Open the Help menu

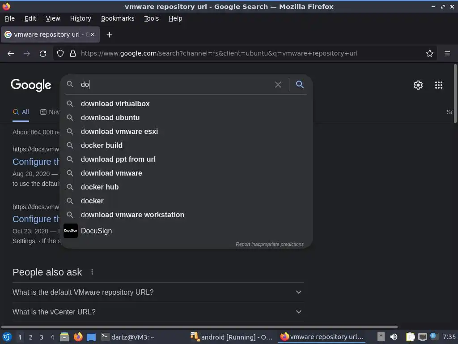click(175, 18)
